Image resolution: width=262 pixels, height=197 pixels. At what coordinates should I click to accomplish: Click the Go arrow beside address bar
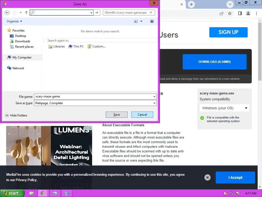pos(97,13)
